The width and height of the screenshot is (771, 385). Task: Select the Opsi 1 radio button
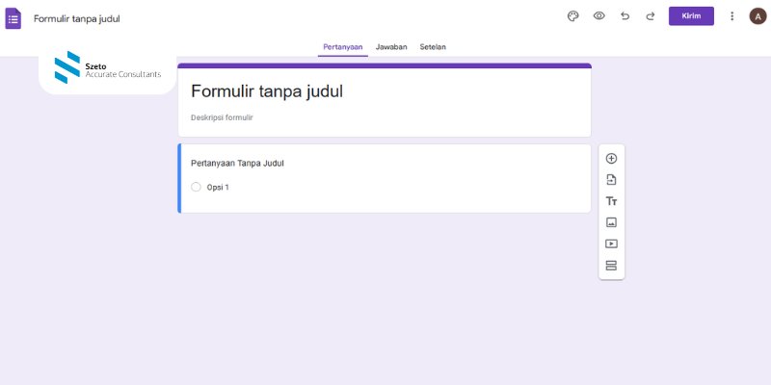click(x=197, y=187)
